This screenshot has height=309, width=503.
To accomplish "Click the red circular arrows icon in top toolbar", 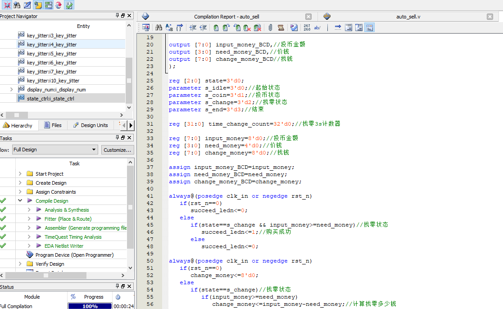I will [59, 5].
